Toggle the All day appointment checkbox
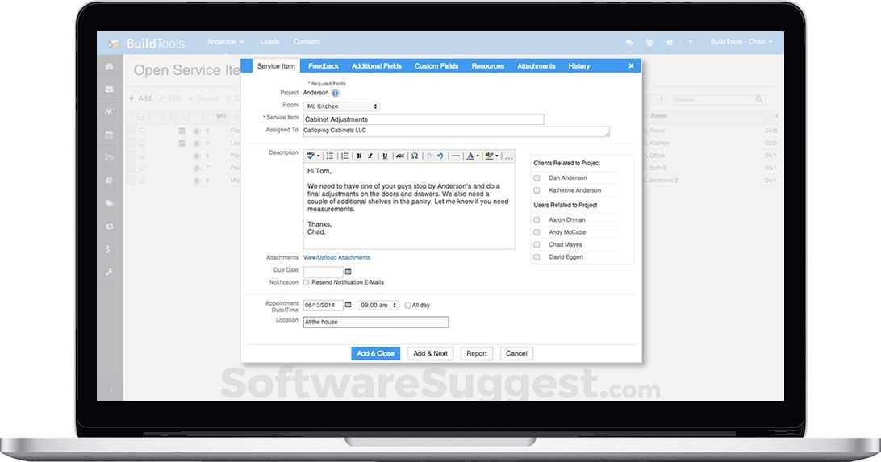The height and width of the screenshot is (462, 881). [x=407, y=306]
